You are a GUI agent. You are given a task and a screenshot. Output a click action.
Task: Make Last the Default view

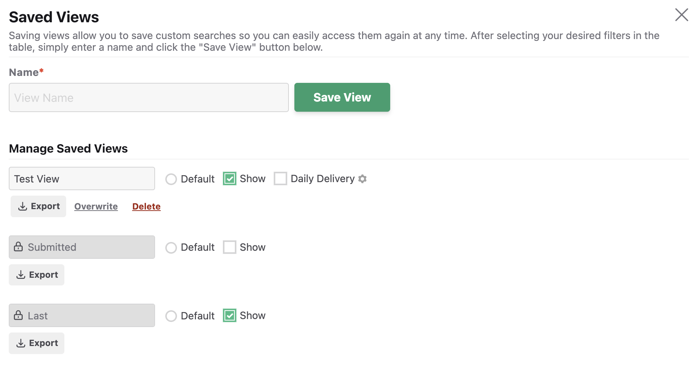171,316
